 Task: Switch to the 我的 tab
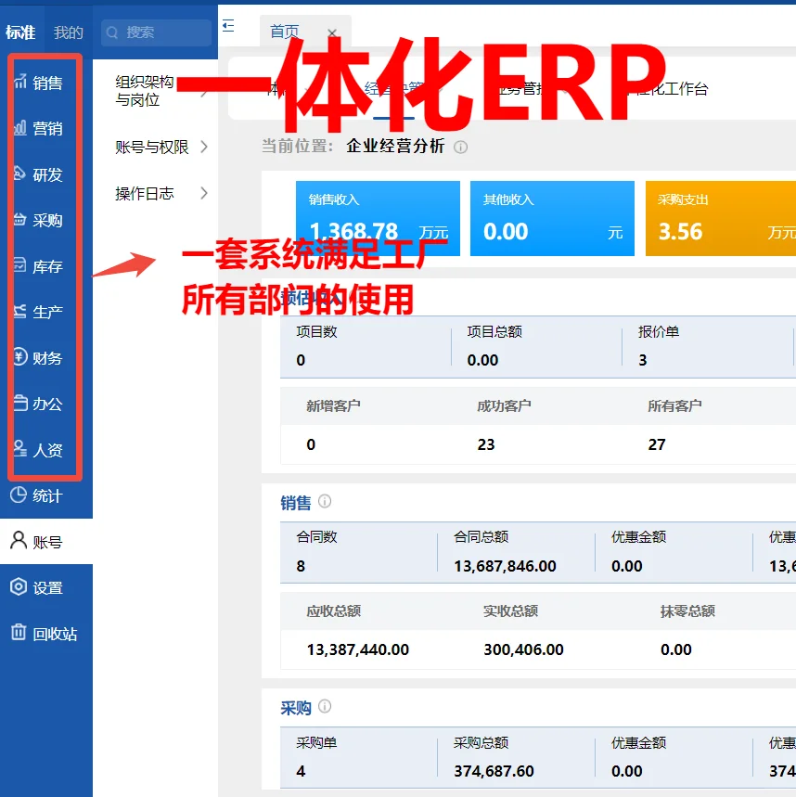[x=68, y=31]
